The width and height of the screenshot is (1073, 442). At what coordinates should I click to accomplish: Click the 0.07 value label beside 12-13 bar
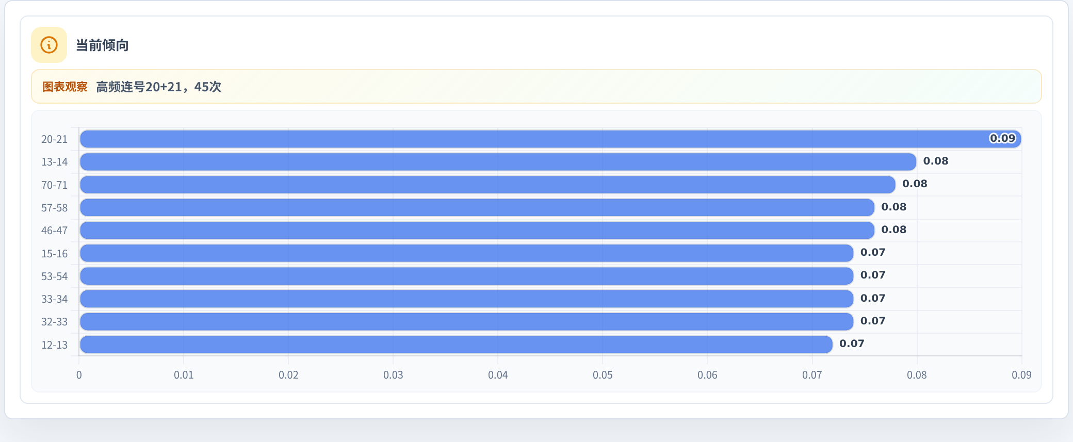pyautogui.click(x=852, y=343)
